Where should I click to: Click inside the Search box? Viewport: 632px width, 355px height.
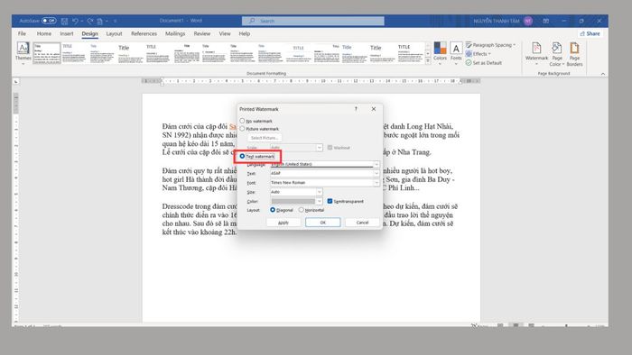tap(312, 21)
